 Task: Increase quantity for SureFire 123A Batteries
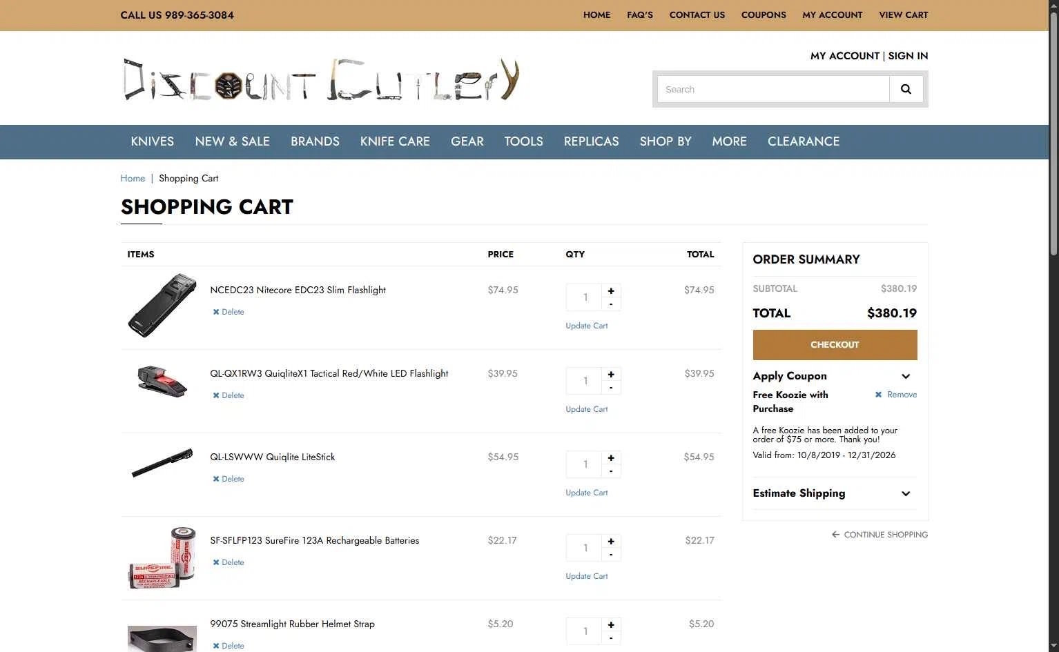[611, 542]
